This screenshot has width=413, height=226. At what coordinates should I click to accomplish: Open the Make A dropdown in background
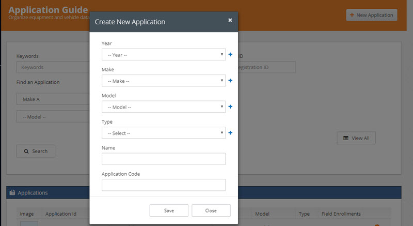click(x=53, y=99)
